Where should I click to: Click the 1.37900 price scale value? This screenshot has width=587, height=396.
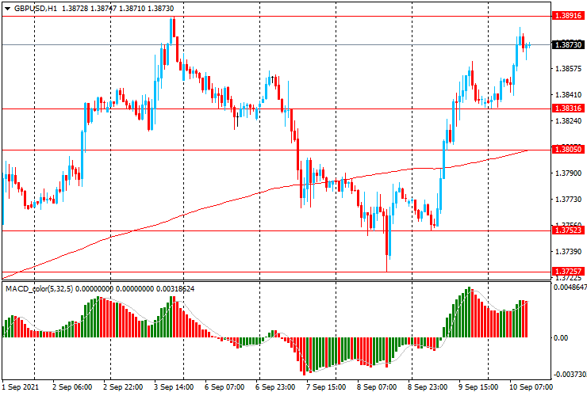click(x=569, y=173)
